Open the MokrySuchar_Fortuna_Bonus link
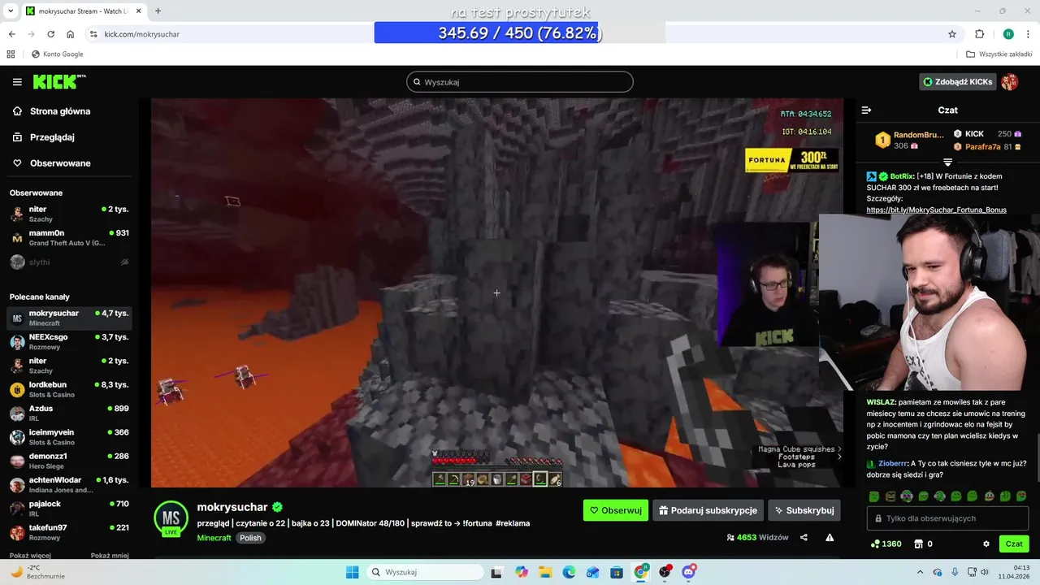 click(x=936, y=210)
